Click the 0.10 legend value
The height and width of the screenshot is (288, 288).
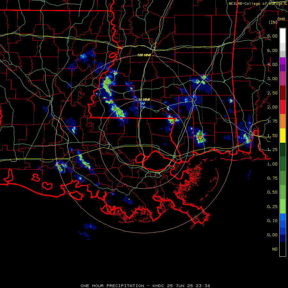(x=272, y=221)
